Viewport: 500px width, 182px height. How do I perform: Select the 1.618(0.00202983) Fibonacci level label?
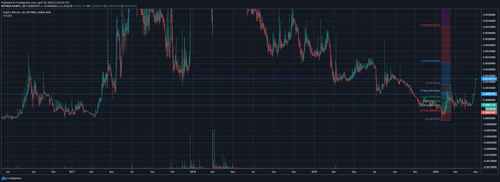(430, 61)
